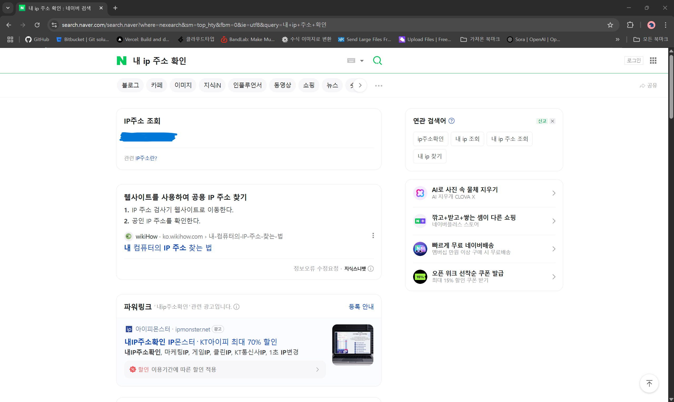The width and height of the screenshot is (674, 402).
Task: Select the 블로그 tab
Action: [x=130, y=85]
